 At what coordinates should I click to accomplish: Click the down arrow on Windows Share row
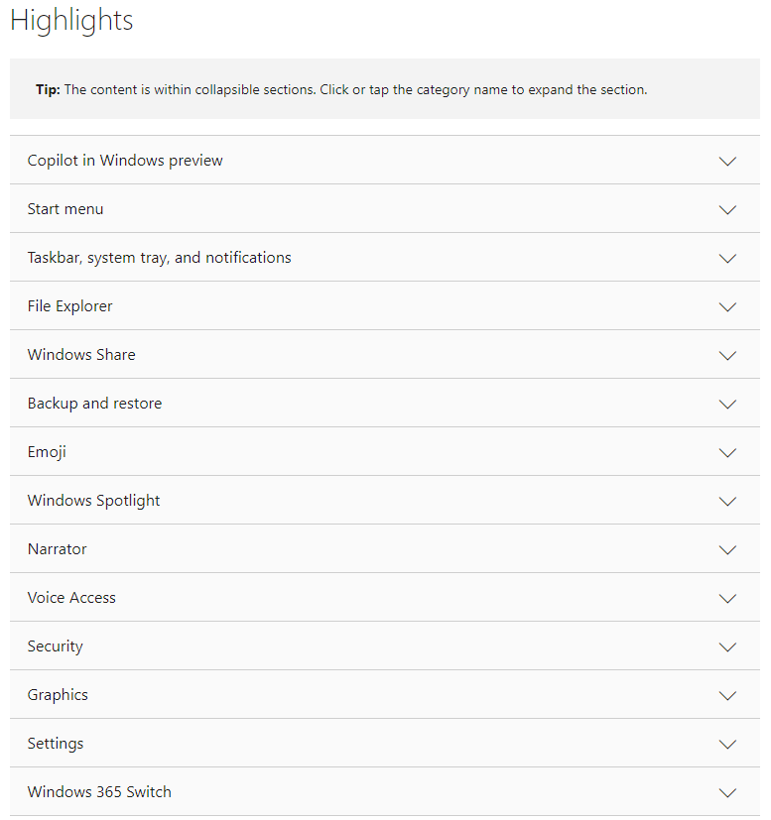coord(727,355)
